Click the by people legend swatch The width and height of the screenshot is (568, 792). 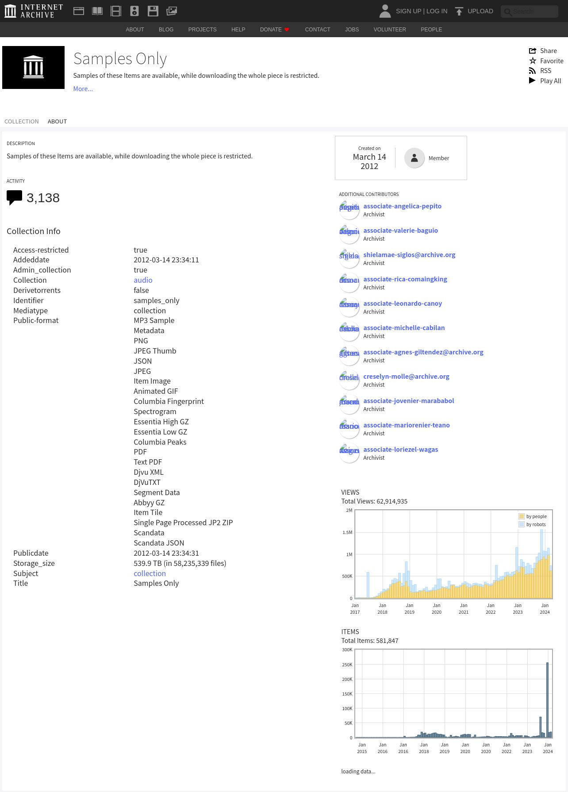click(x=522, y=516)
